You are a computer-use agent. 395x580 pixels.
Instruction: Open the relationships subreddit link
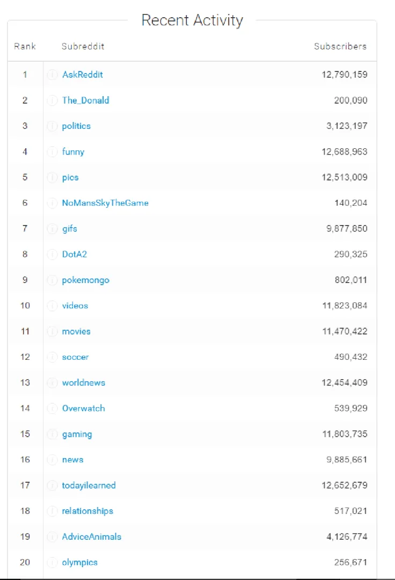(x=87, y=511)
